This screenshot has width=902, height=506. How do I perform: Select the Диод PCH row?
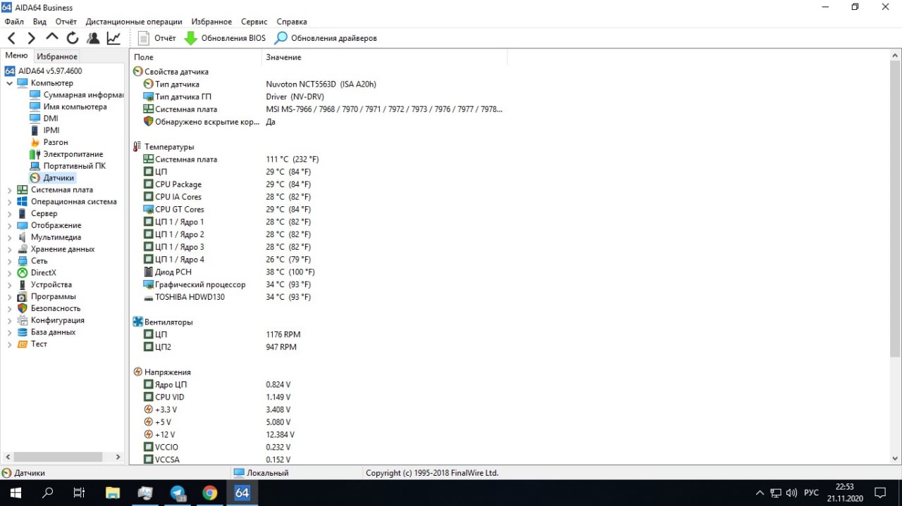point(229,272)
